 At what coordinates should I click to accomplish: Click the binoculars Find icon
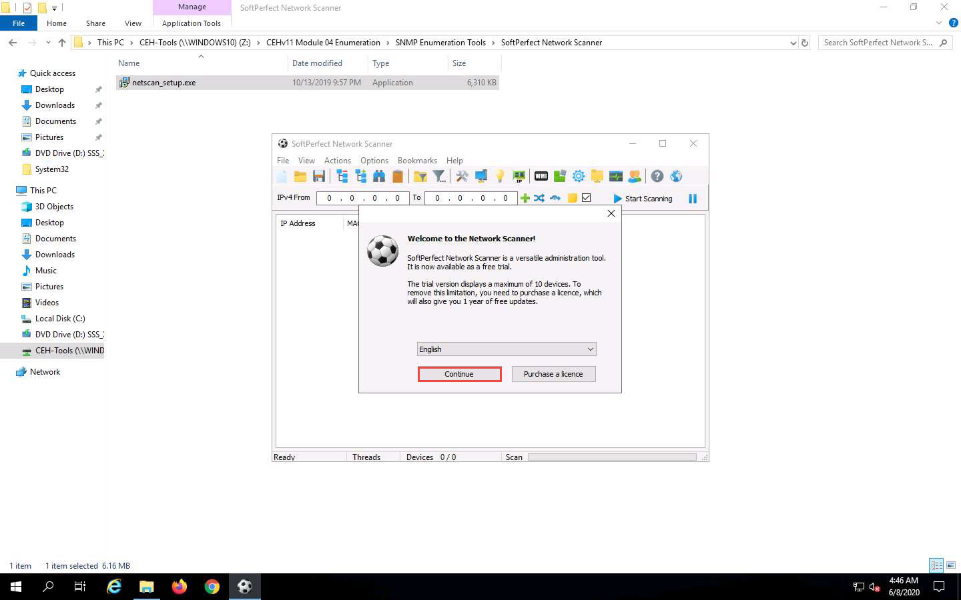coord(379,176)
